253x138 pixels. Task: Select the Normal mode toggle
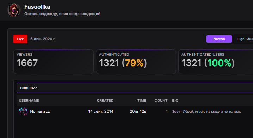(x=219, y=39)
